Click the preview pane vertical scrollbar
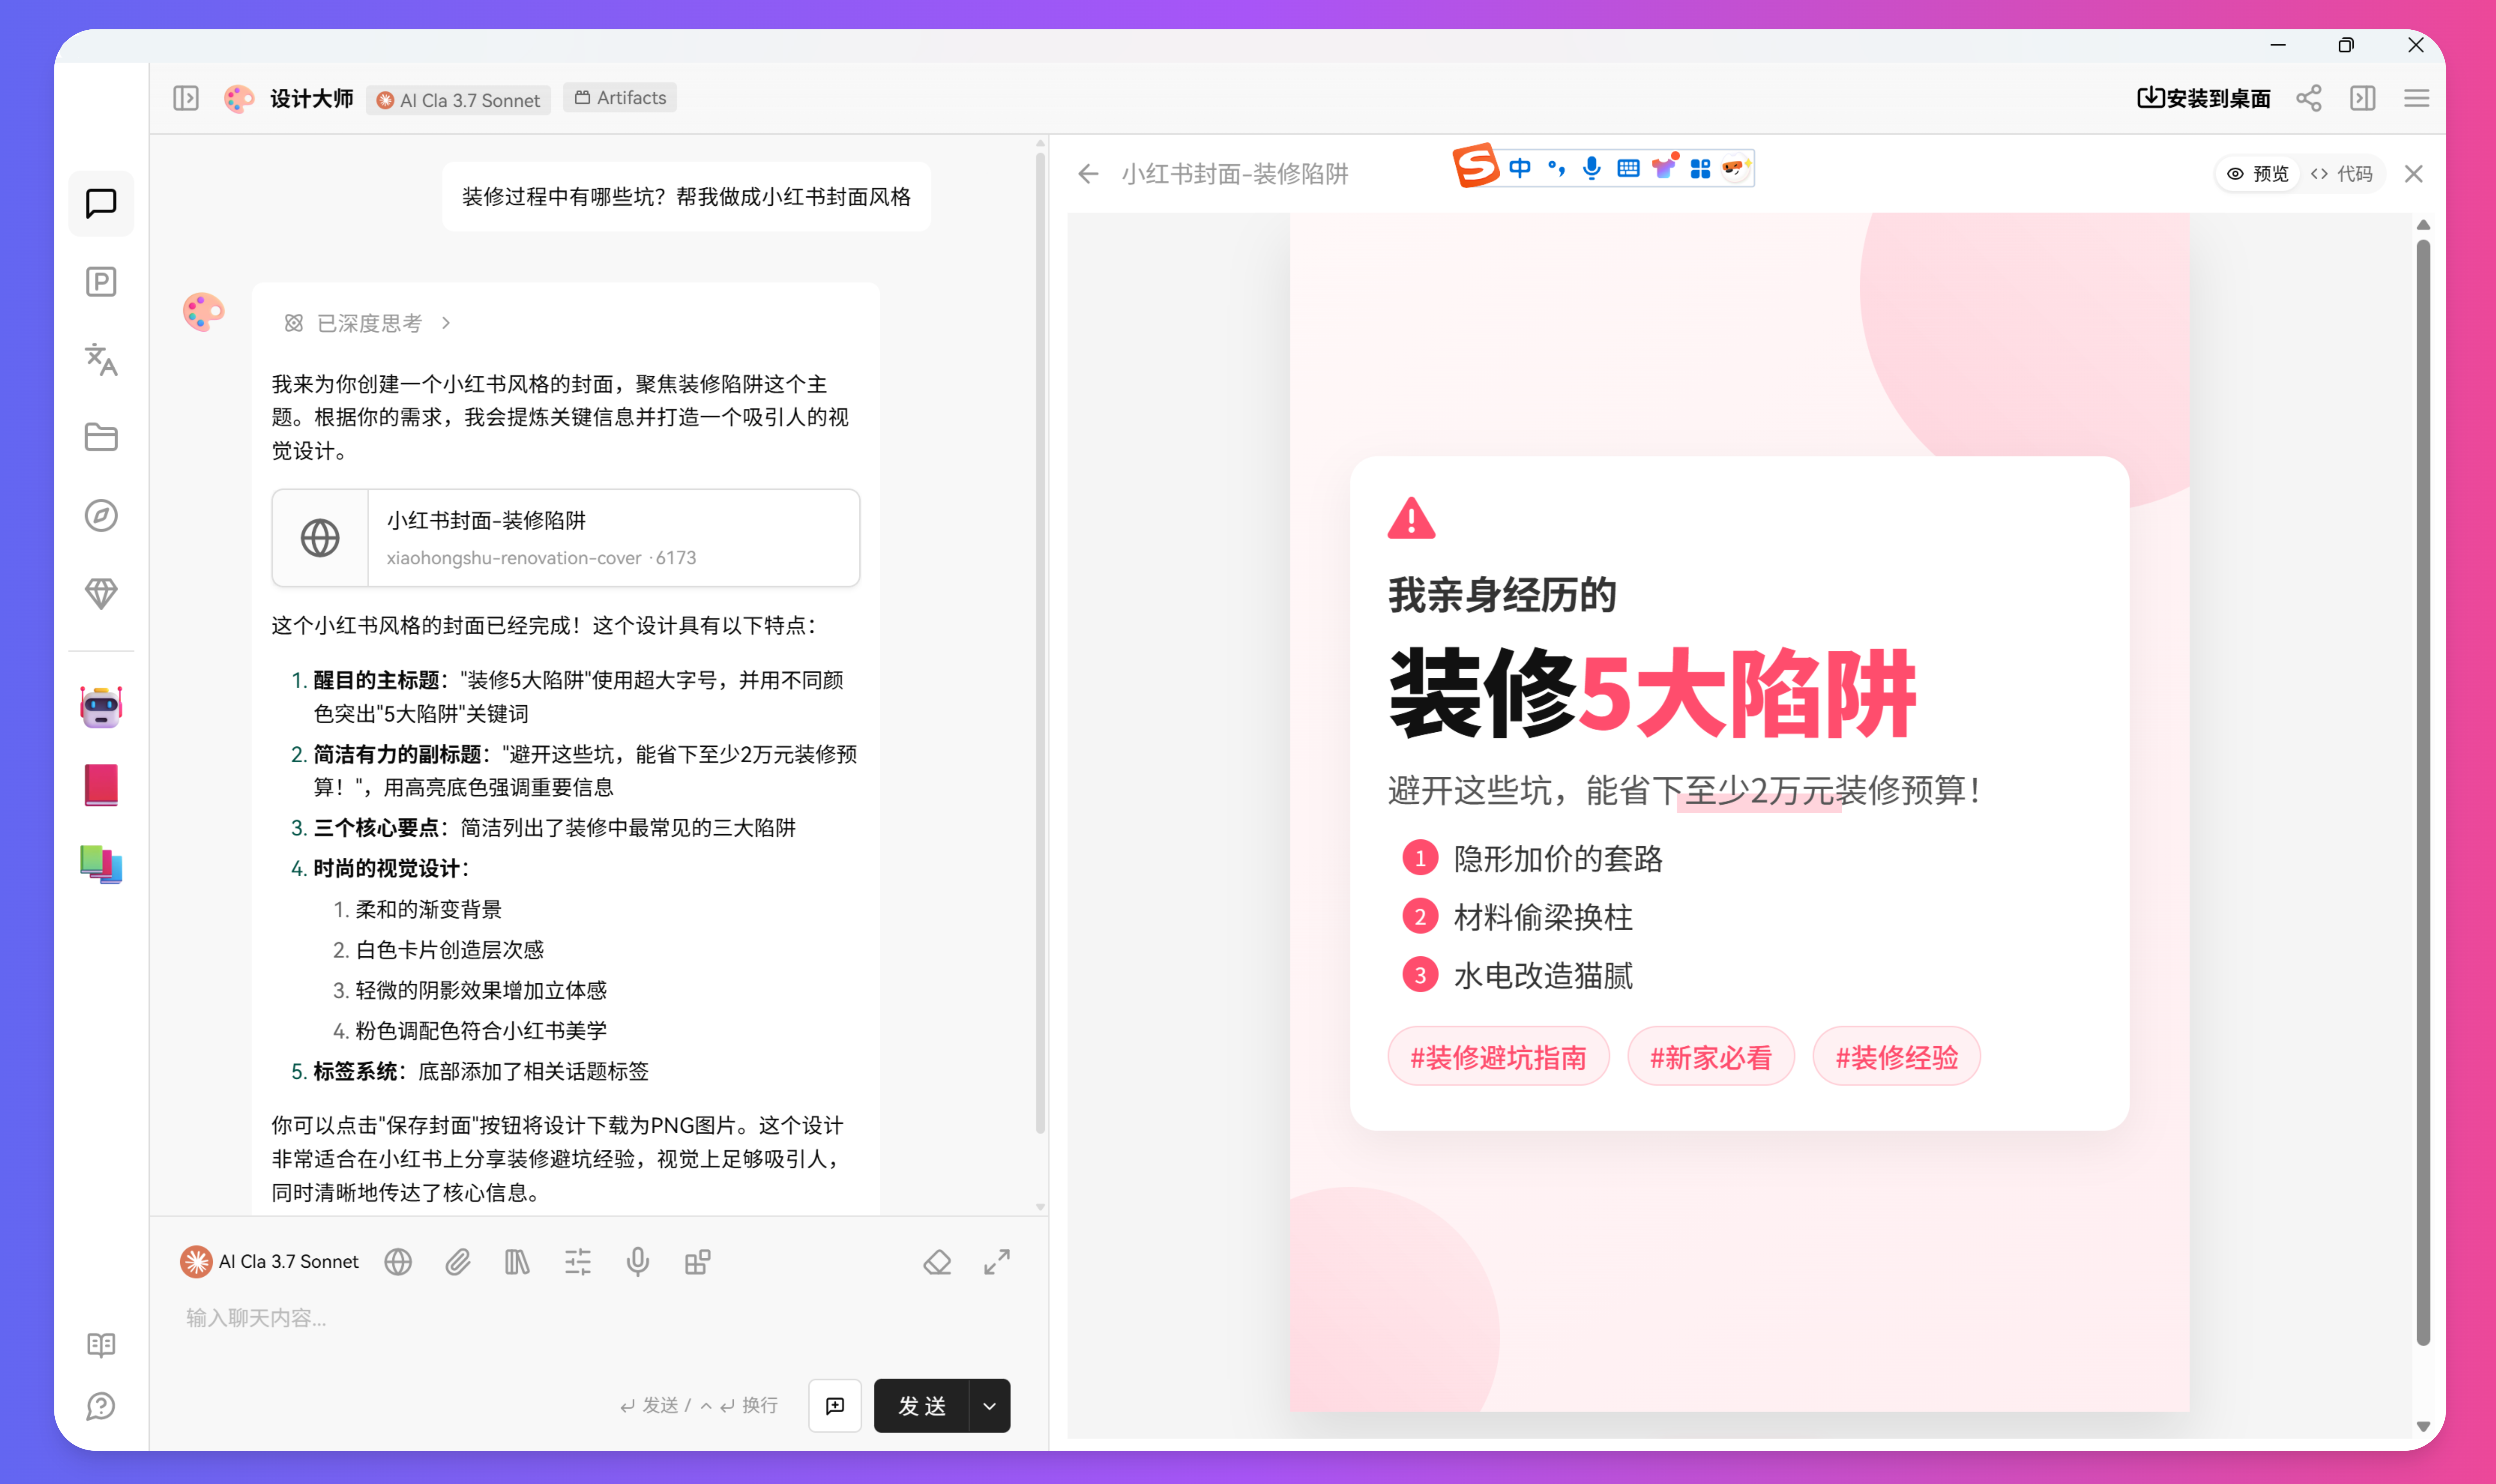This screenshot has width=2496, height=1484. [x=2423, y=790]
